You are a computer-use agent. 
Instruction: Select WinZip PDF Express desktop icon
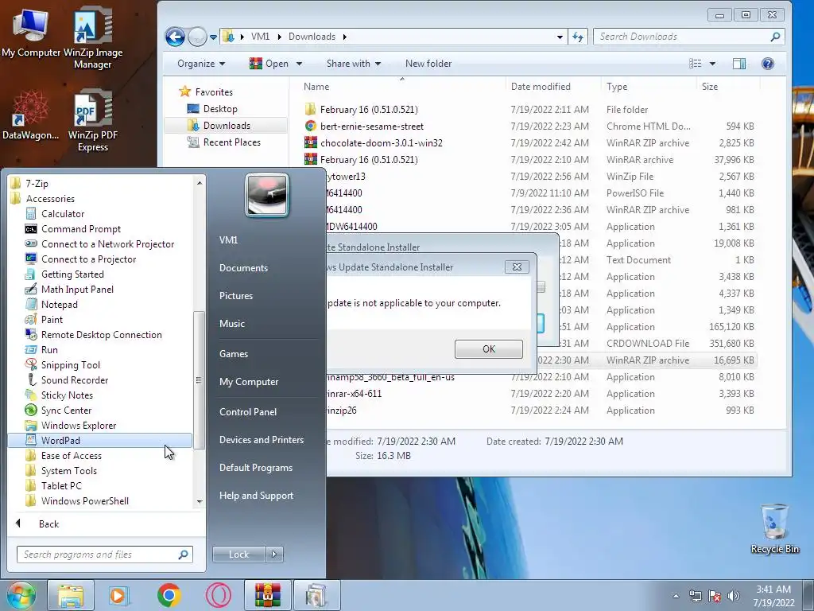(x=93, y=121)
